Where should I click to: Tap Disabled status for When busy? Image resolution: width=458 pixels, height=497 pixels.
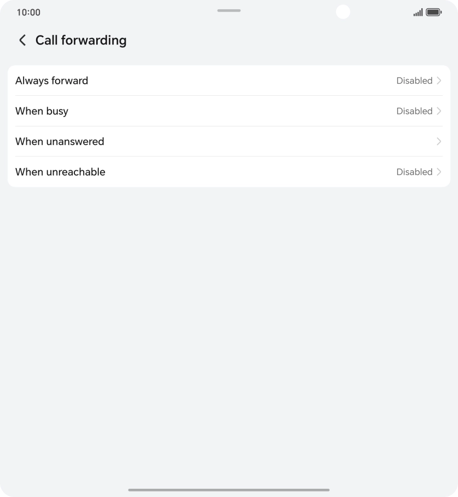(x=414, y=111)
